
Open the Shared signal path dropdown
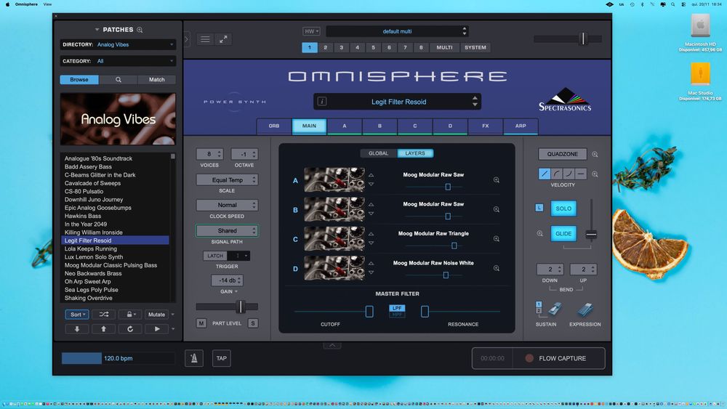[x=227, y=230]
